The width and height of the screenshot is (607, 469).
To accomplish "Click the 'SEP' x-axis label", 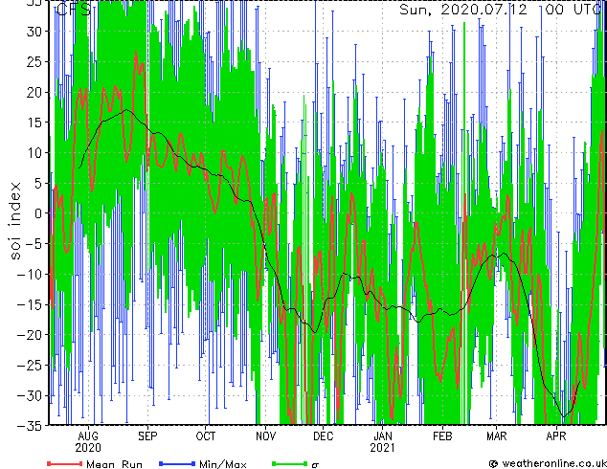I will [147, 436].
